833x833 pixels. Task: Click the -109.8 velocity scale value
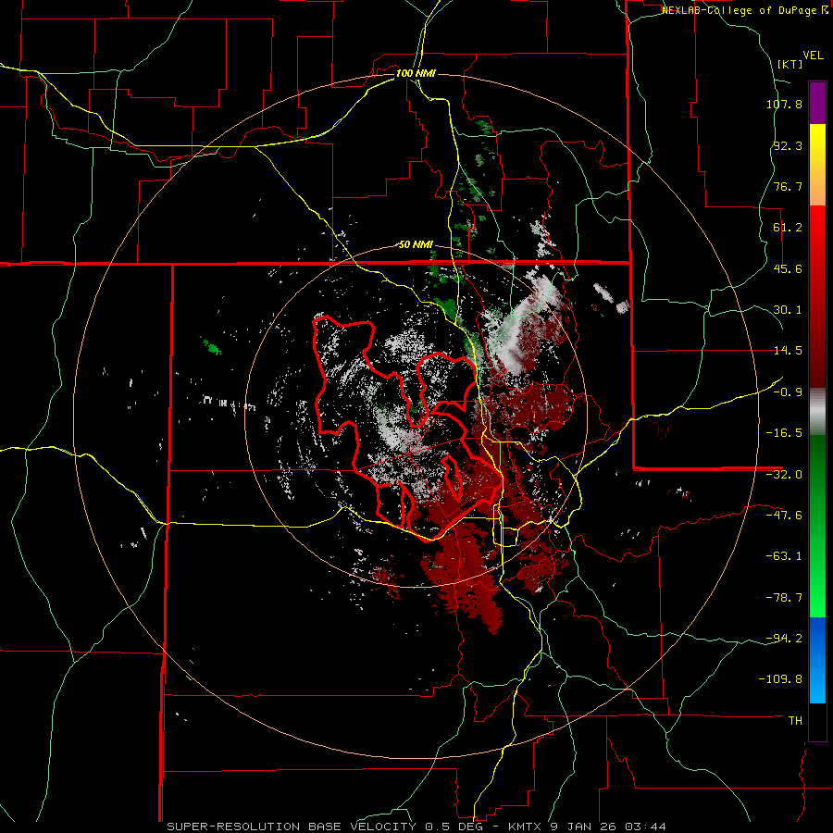(x=781, y=679)
